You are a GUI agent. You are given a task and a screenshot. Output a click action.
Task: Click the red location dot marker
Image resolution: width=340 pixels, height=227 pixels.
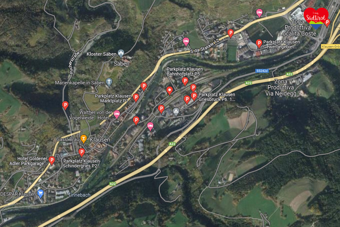(170, 90)
